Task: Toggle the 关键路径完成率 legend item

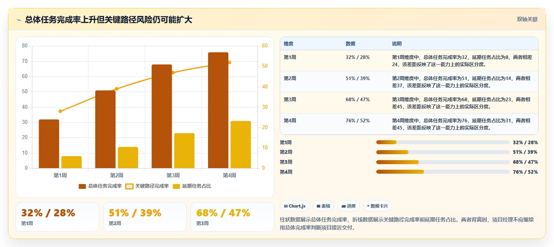Action: point(147,186)
